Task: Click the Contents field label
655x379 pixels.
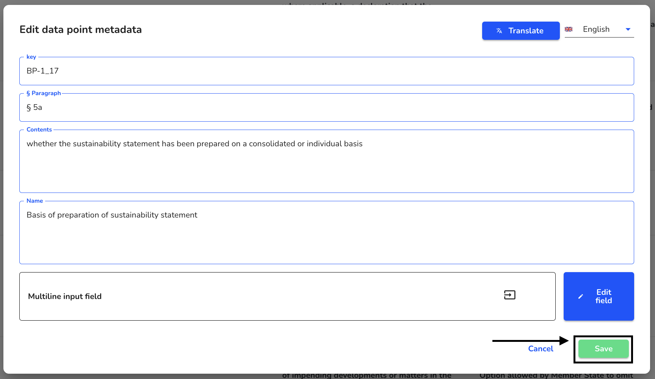Action: pyautogui.click(x=39, y=130)
